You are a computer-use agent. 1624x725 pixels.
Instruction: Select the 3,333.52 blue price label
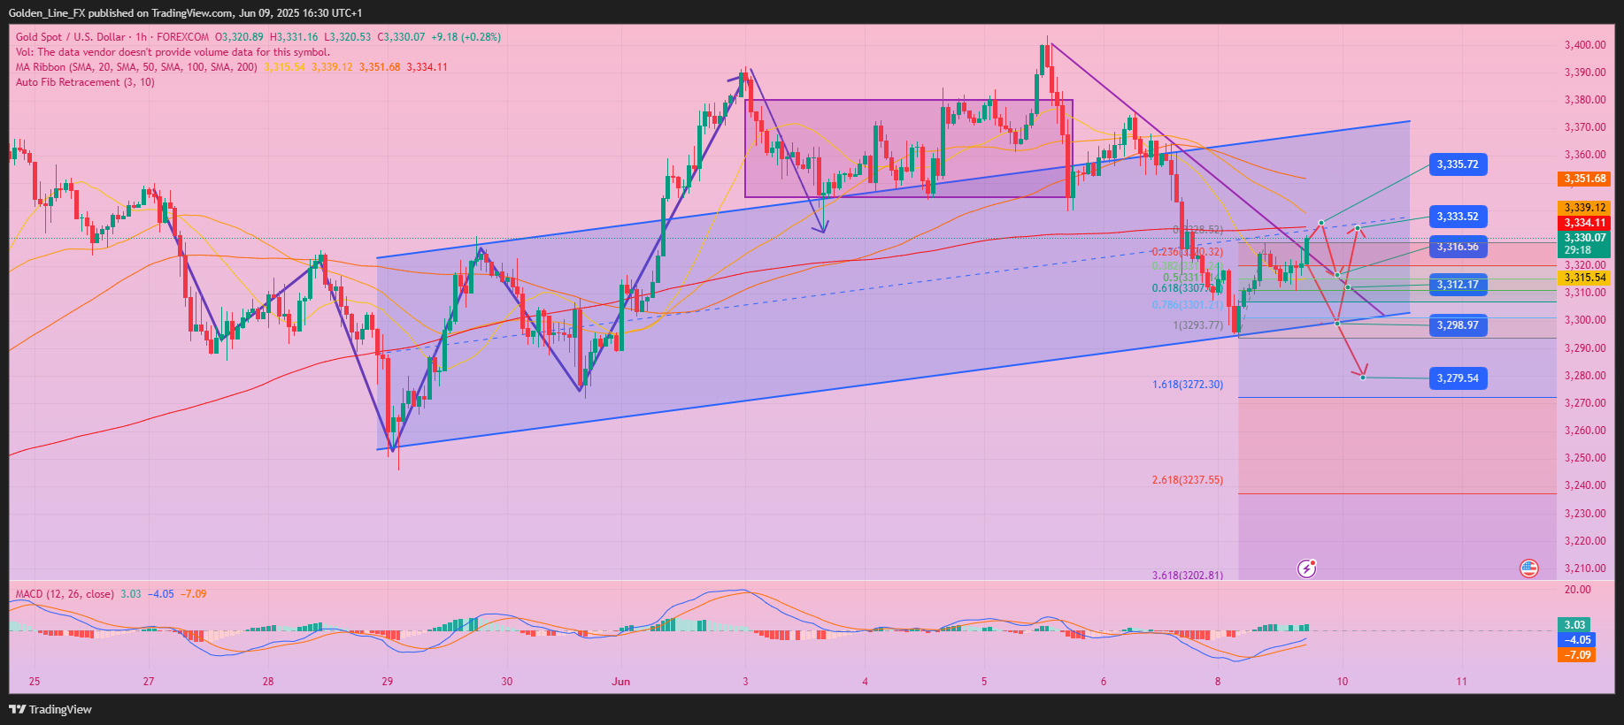pos(1458,217)
